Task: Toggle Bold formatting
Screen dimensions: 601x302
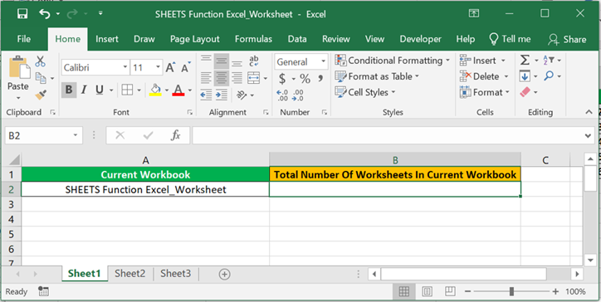Action: click(69, 90)
